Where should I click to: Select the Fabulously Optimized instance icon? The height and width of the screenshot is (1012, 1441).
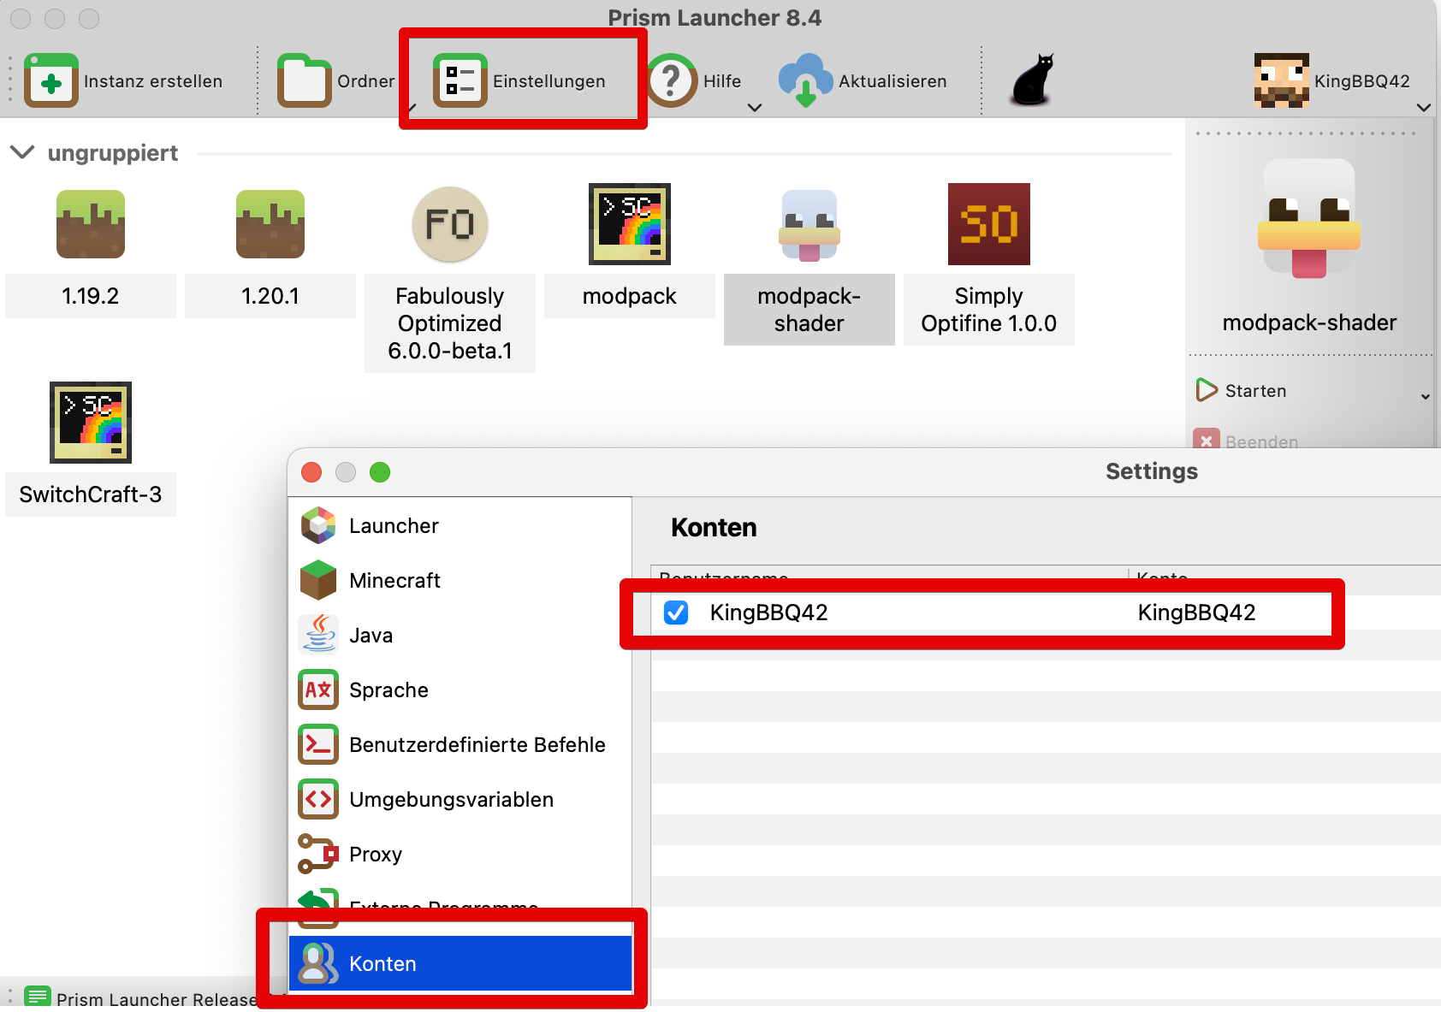[x=449, y=225]
